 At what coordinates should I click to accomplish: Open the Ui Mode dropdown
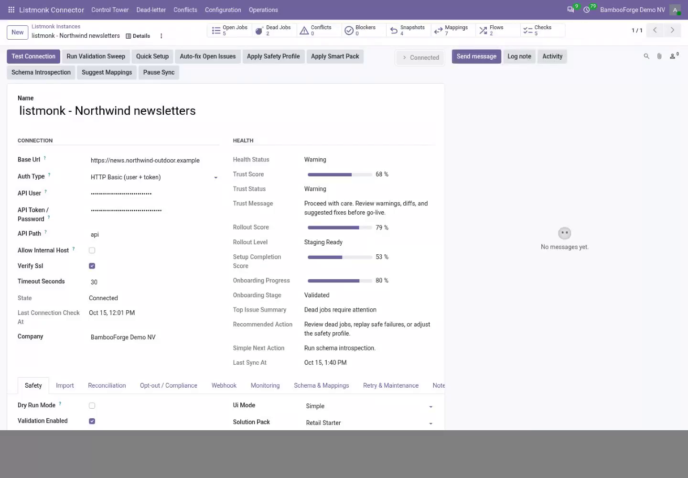pos(369,406)
